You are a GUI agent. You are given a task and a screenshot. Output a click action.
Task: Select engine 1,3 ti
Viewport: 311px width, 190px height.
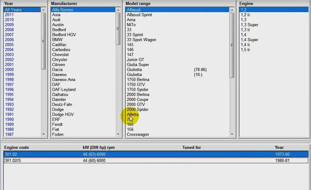tap(245, 30)
